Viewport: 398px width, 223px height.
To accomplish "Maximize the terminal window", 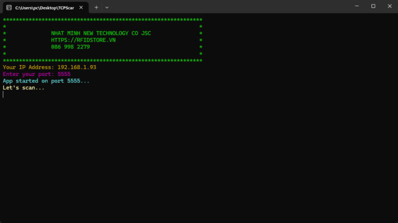I will tap(373, 6).
